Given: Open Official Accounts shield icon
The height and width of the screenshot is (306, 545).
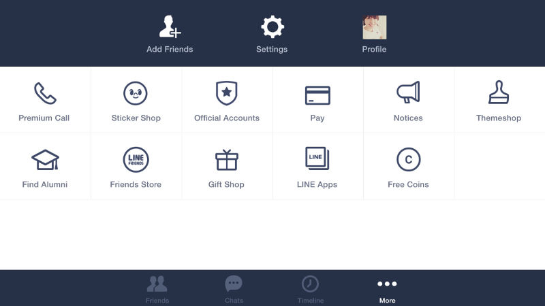Looking at the screenshot, I should (x=227, y=93).
